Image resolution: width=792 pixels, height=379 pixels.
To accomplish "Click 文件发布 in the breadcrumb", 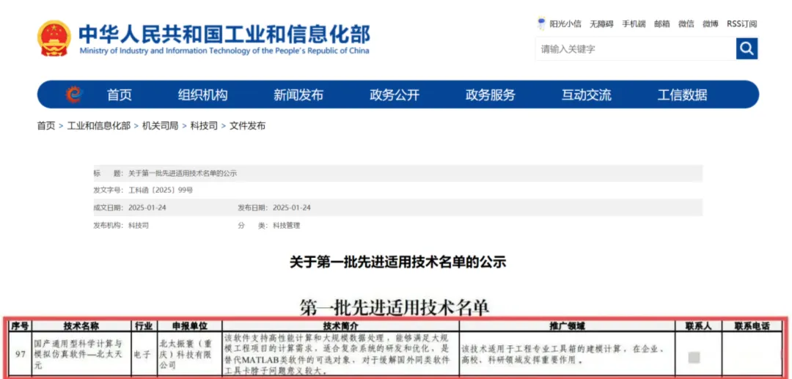I will coord(248,126).
